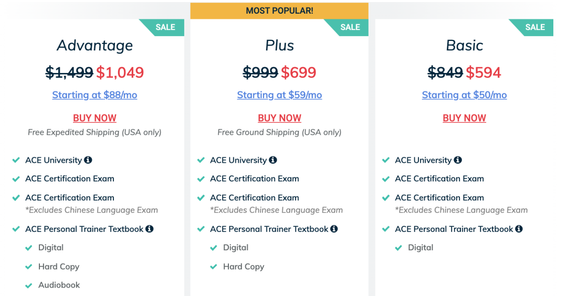This screenshot has width=567, height=296.
Task: Open Basic financing link Starting at $50/mo
Action: (x=464, y=95)
